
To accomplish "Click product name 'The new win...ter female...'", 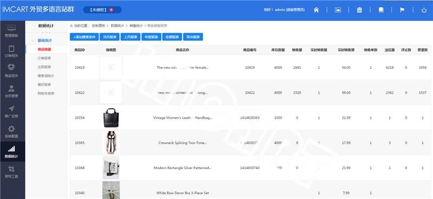I will point(182,68).
